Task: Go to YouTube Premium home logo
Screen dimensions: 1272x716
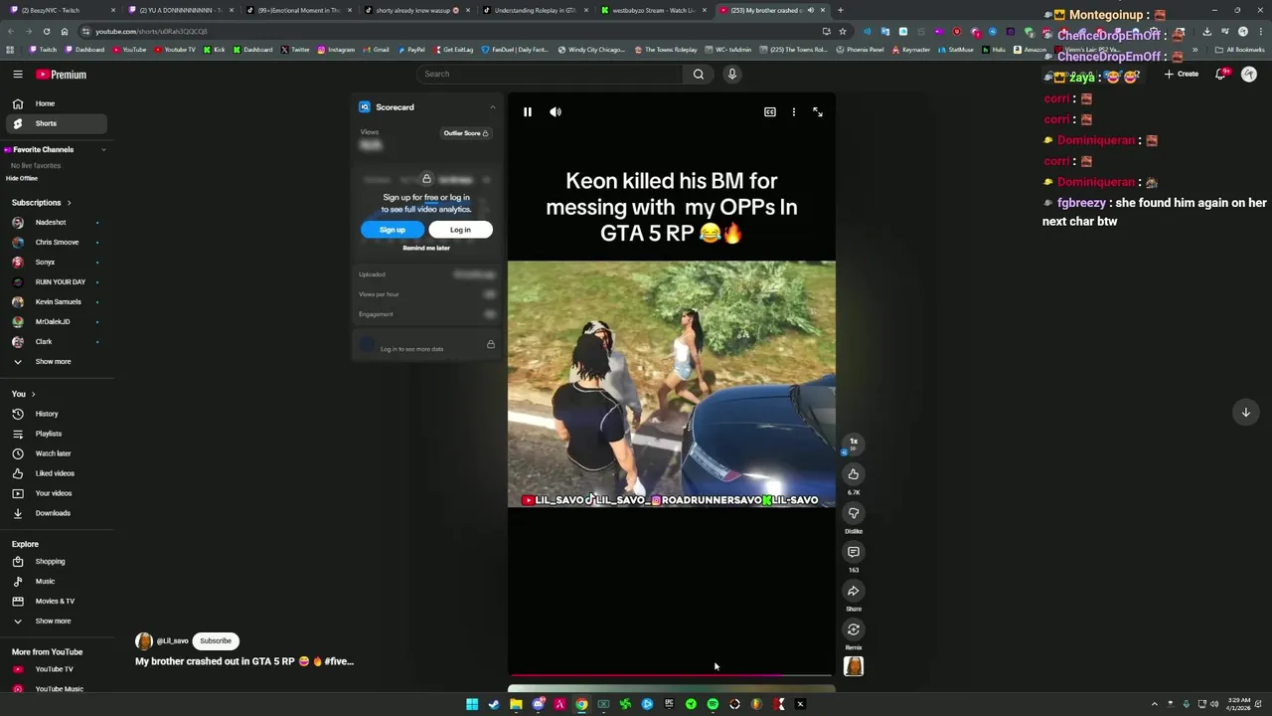Action: point(62,75)
